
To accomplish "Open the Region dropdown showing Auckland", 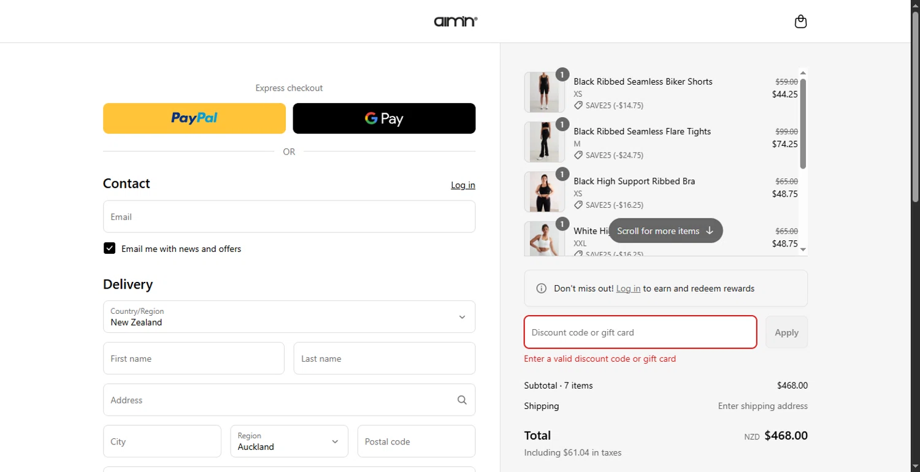I will (289, 441).
